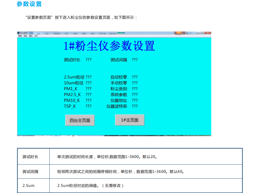The image size is (263, 193).
Task: Select the 系统参数 ??? value field
Action: pyautogui.click(x=135, y=94)
